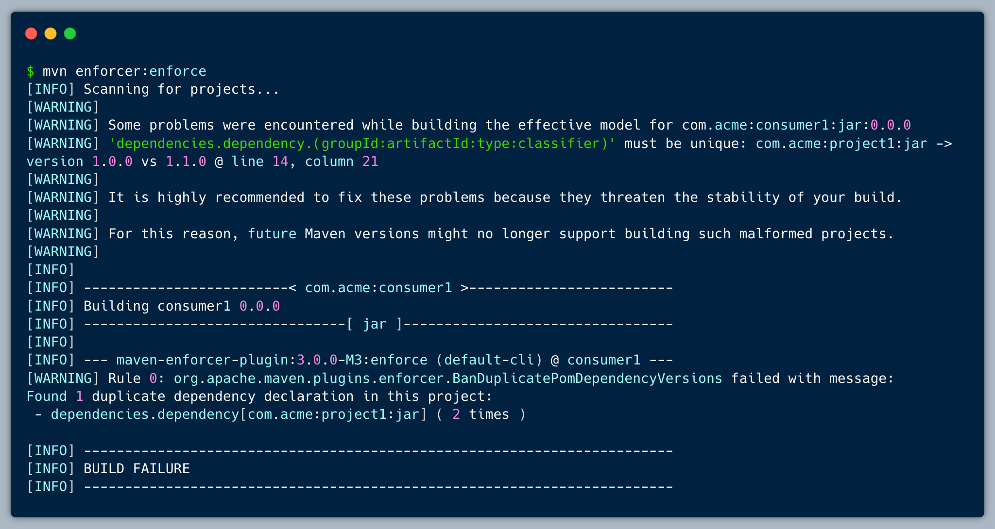
Task: Click the yellow minimize window button
Action: click(x=51, y=33)
